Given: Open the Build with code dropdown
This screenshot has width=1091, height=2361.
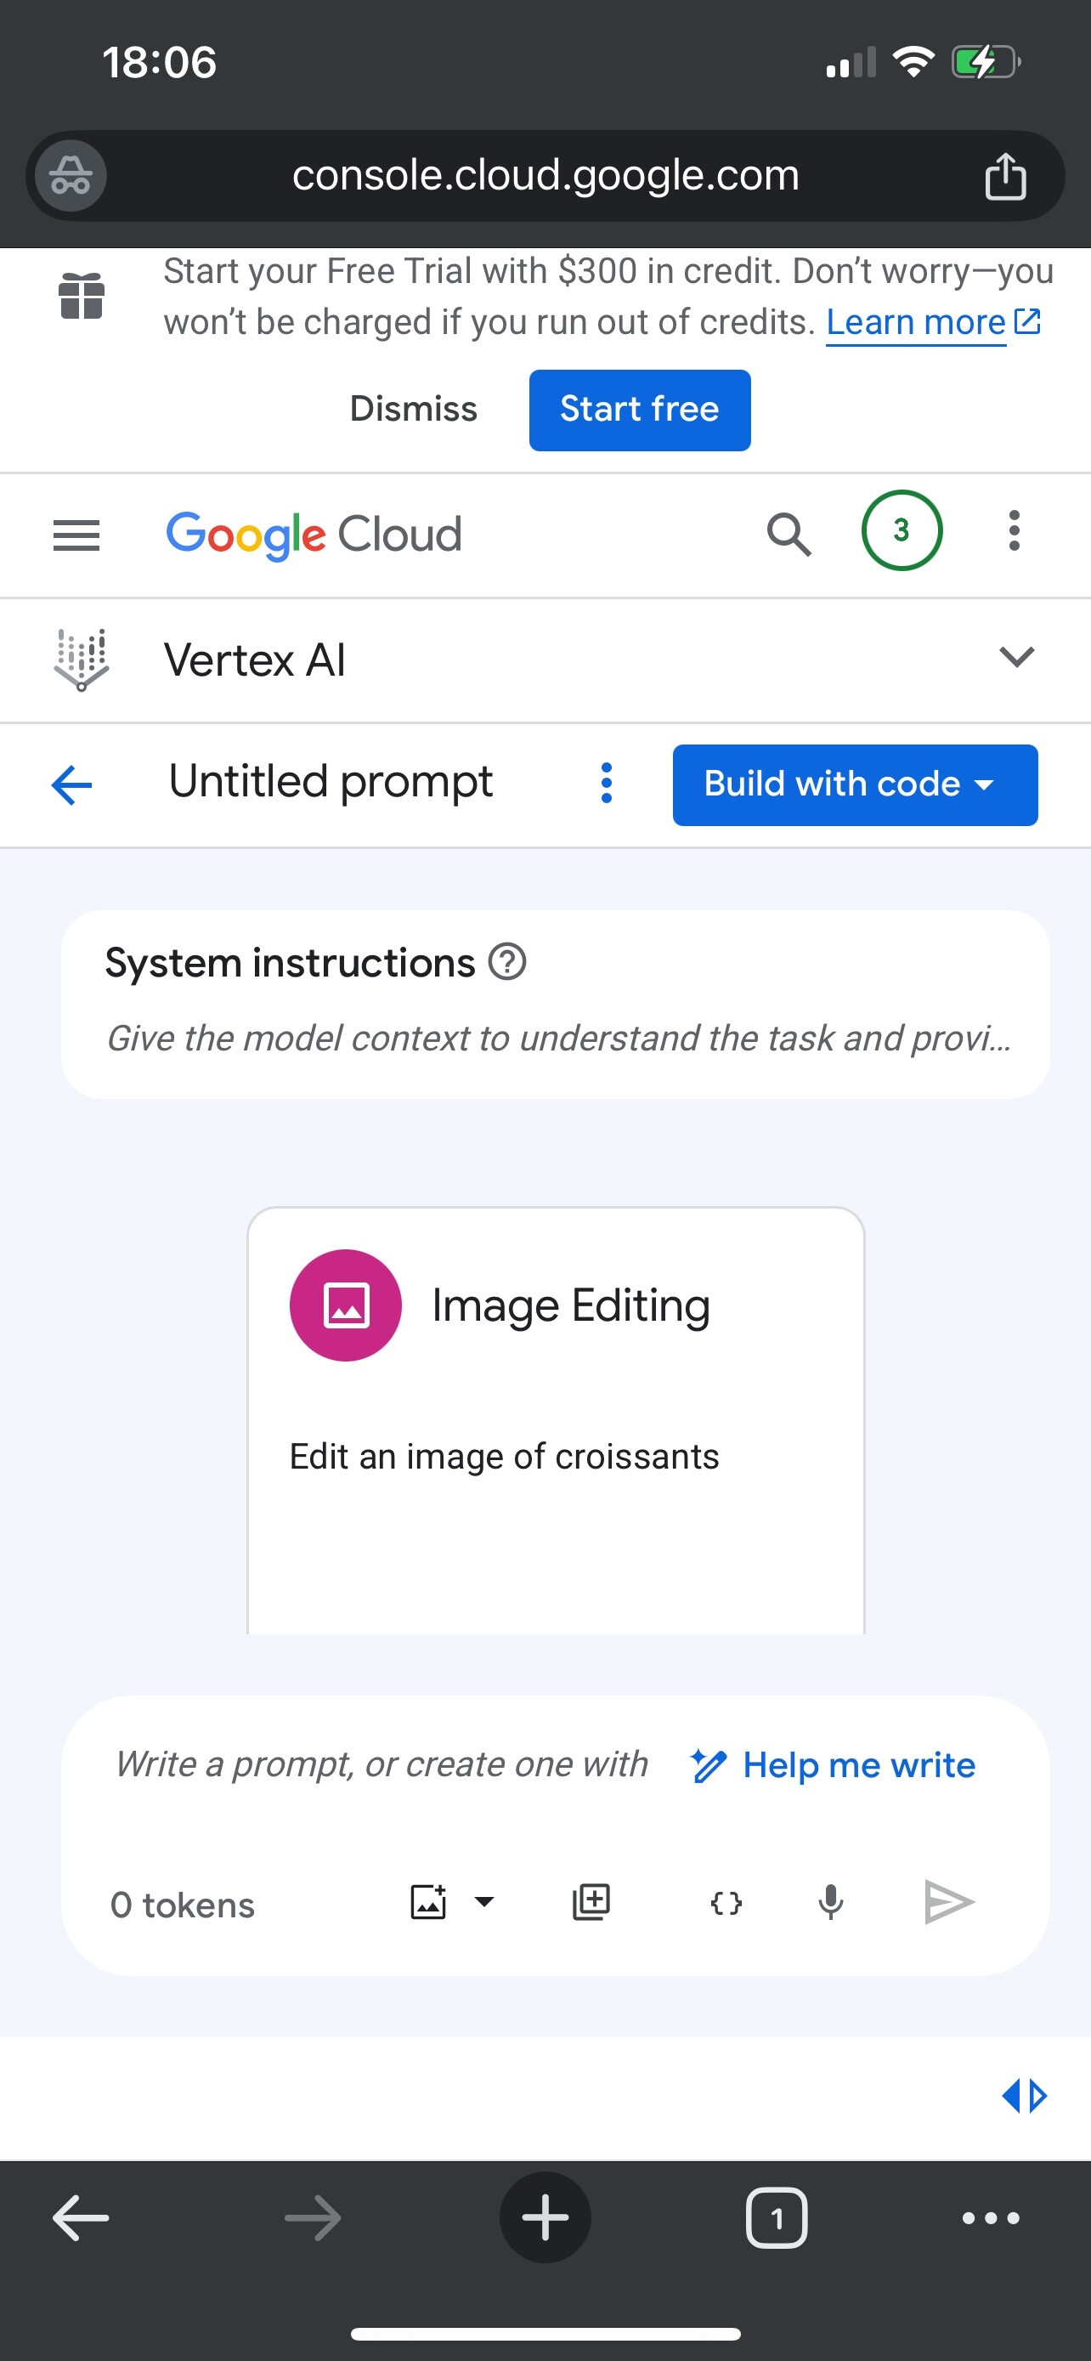Looking at the screenshot, I should [855, 784].
